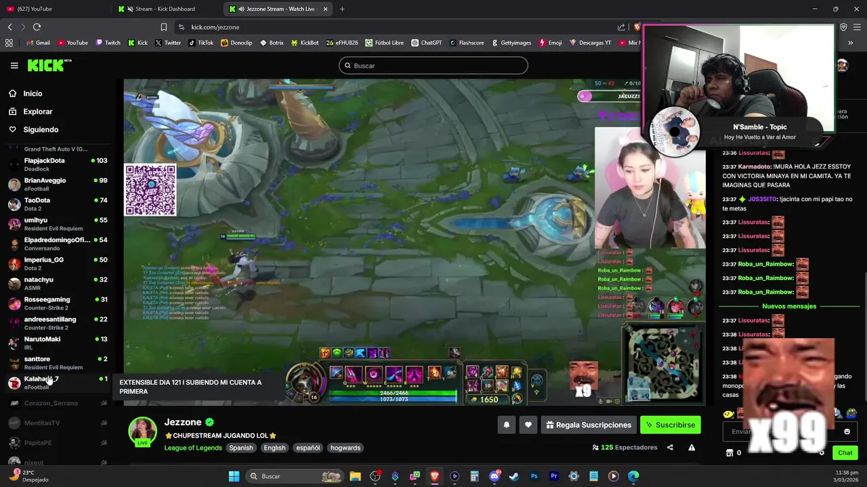Toggle following Jezzone with the heart button

pyautogui.click(x=528, y=425)
